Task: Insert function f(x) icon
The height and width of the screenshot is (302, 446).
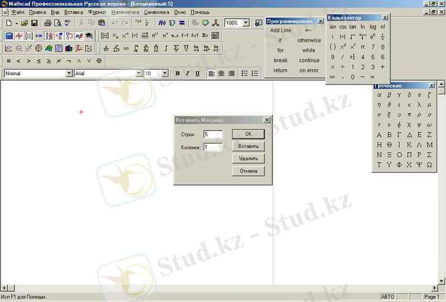Action: click(162, 23)
